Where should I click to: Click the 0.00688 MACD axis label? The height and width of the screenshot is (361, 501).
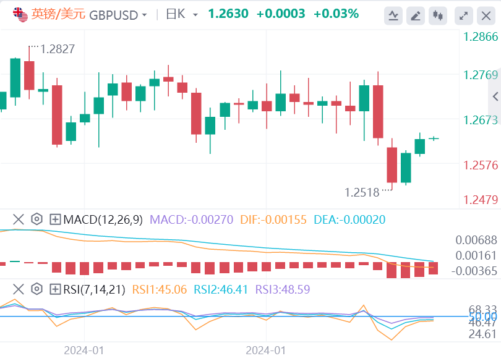(476, 240)
